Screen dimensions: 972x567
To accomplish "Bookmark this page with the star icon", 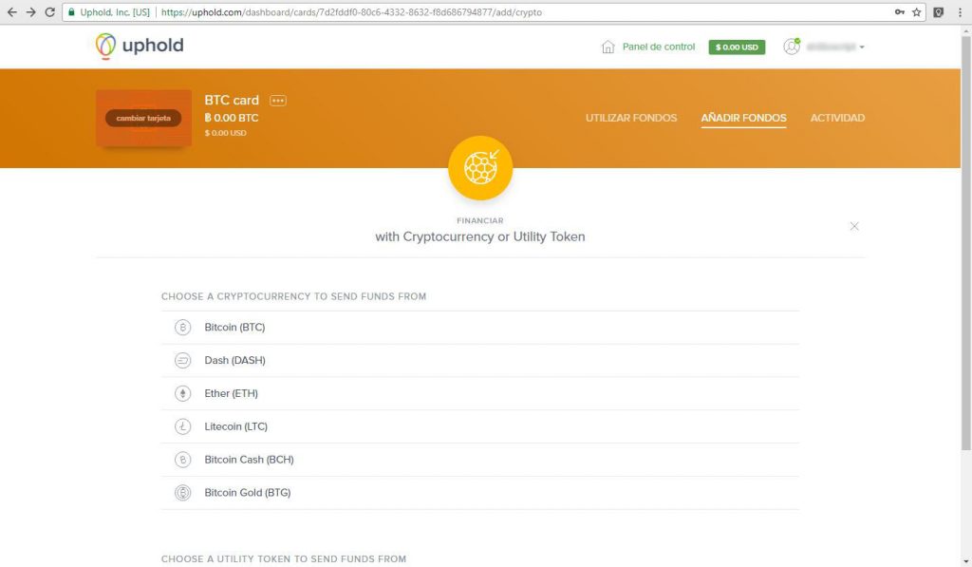I will pos(916,11).
